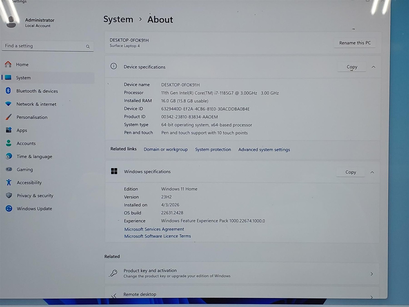Click the key icon for product activation
Screen dimensions: 409x307
[113, 273]
